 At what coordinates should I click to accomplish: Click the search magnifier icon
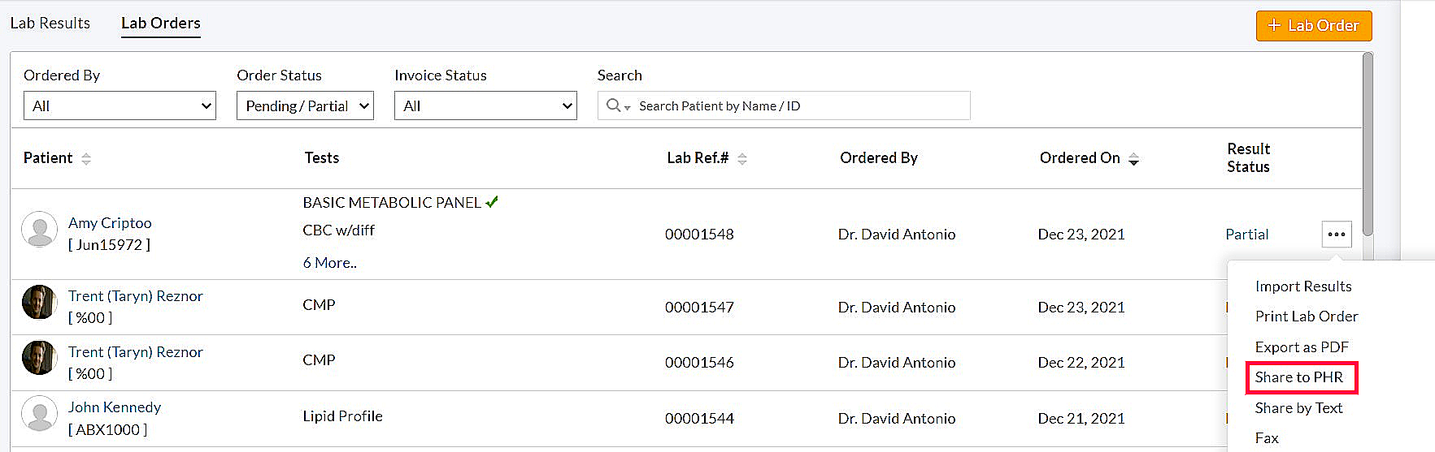pyautogui.click(x=614, y=106)
